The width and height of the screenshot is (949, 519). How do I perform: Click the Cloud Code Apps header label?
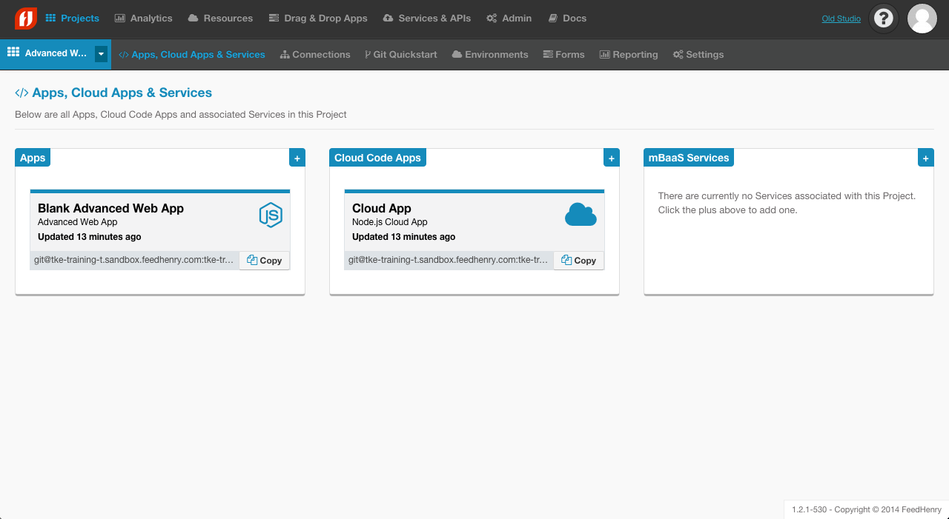point(377,158)
